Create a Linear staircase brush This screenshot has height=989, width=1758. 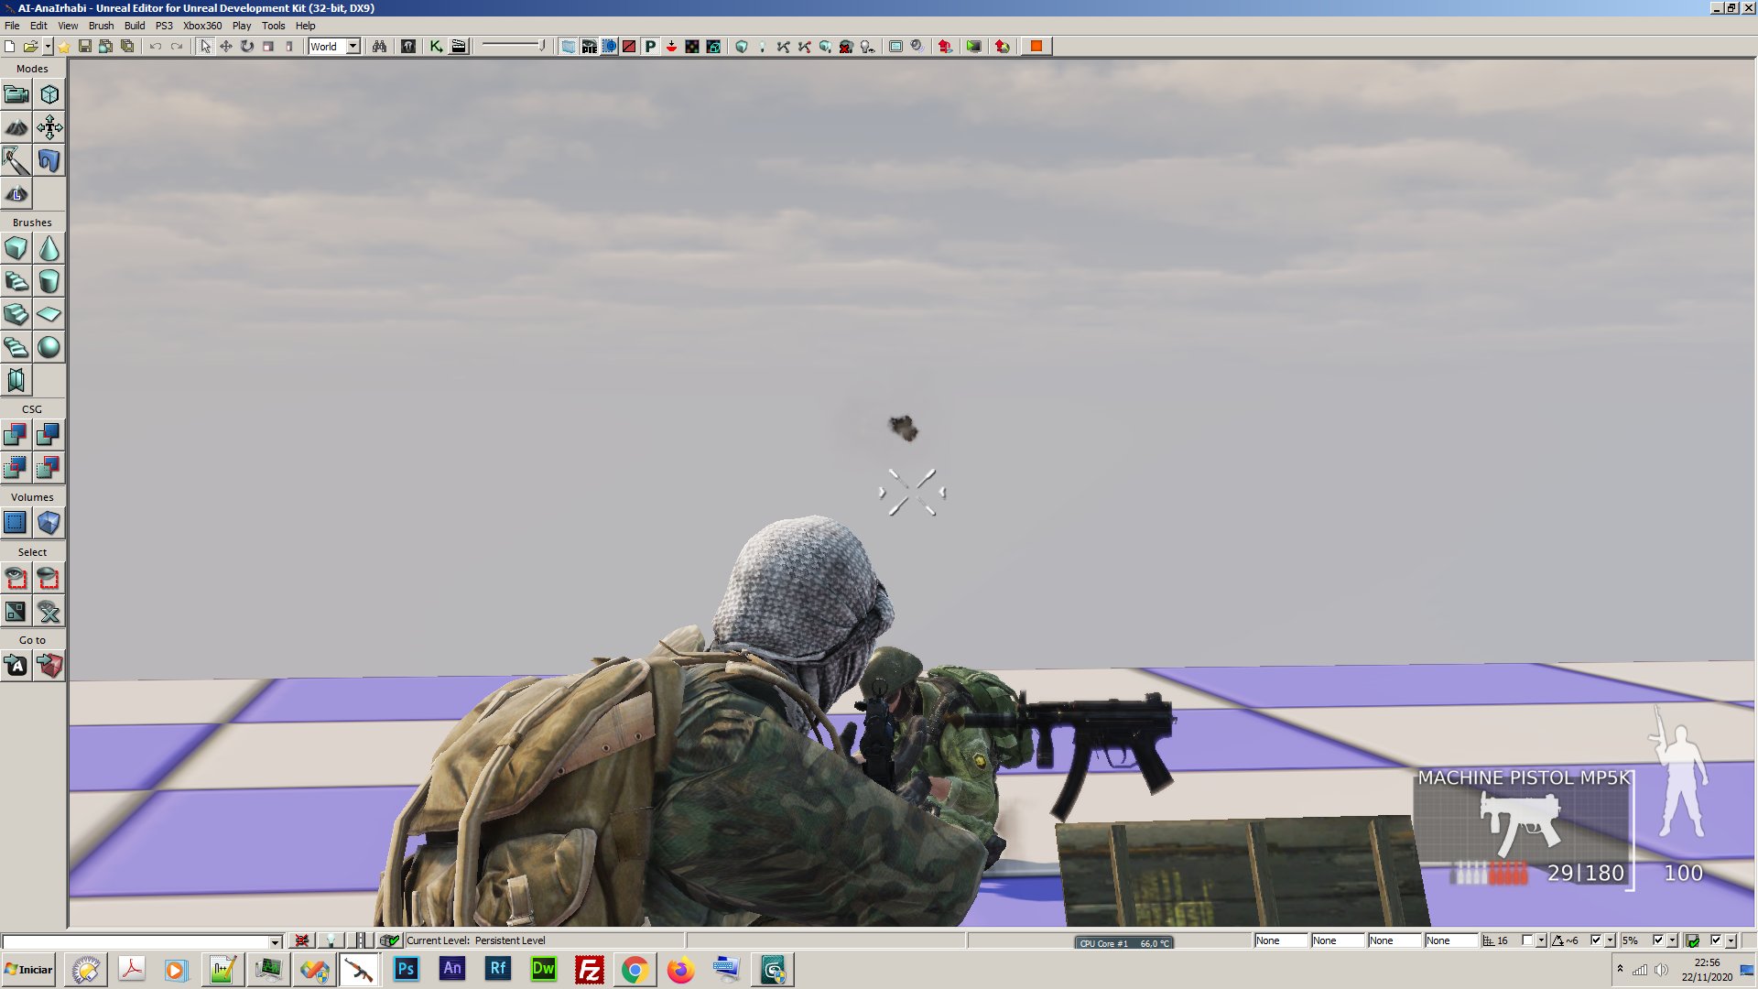(x=16, y=314)
